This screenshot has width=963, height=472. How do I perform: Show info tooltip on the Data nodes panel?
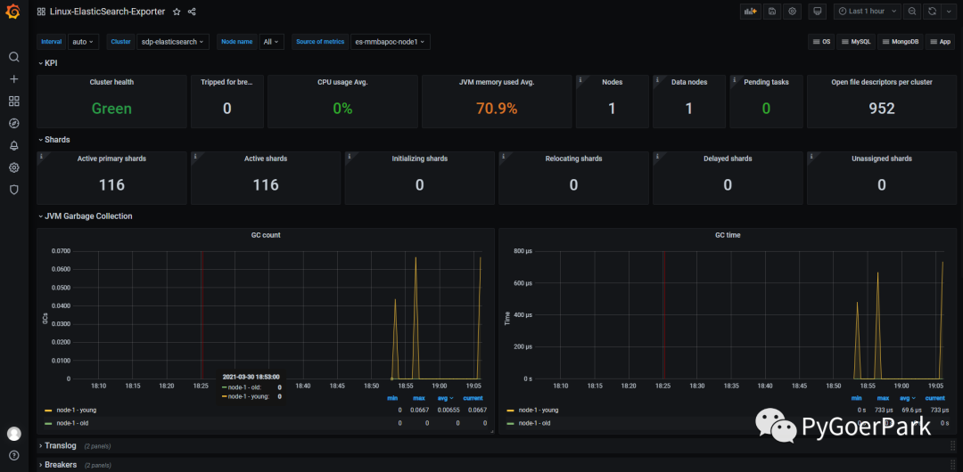tap(657, 79)
